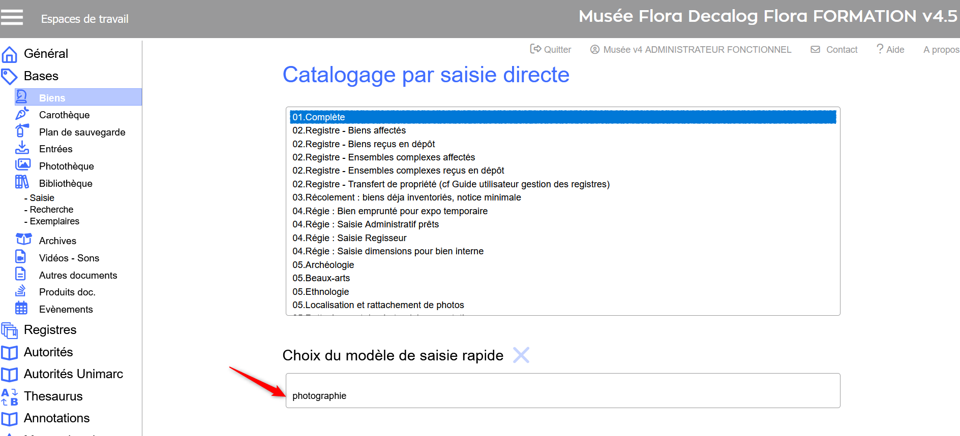Open Archives in the sidebar
This screenshot has height=436, width=960.
pyautogui.click(x=57, y=241)
